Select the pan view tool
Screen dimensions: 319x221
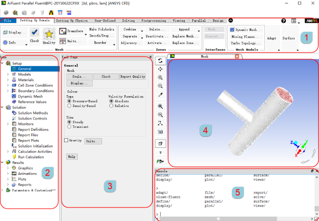click(160, 69)
